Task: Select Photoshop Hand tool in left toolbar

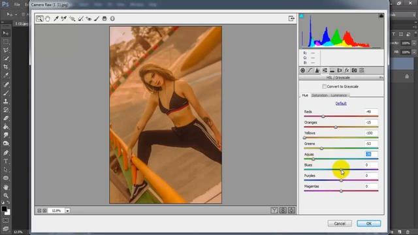Action: tap(6, 187)
